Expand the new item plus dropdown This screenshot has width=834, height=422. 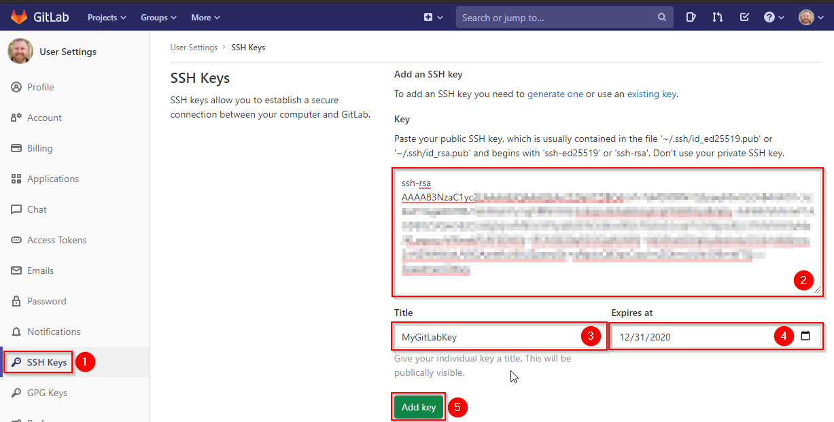(x=433, y=18)
